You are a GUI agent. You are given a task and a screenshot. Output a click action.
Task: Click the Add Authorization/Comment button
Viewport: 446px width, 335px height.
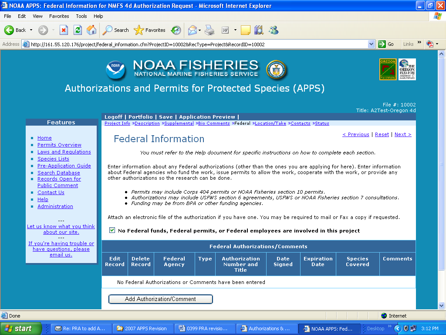tap(160, 299)
